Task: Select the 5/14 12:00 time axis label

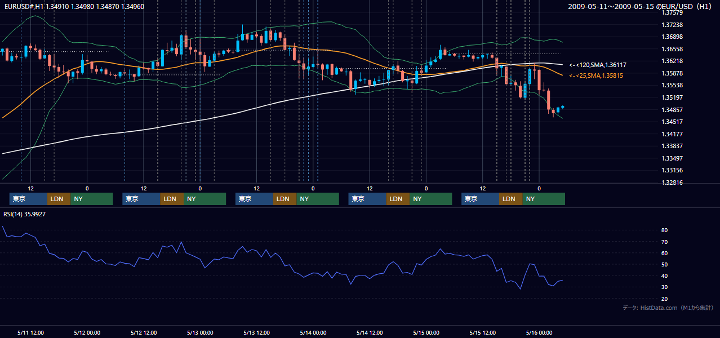Action: point(370,333)
